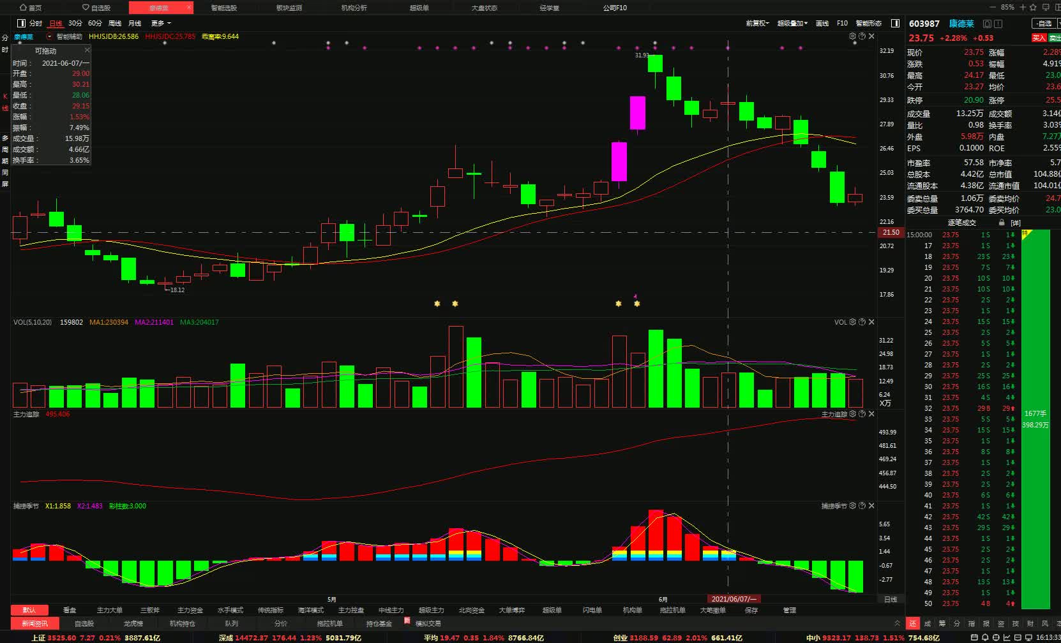Close the VOL indicator pane
Viewport: 1061px width, 643px height.
click(871, 322)
